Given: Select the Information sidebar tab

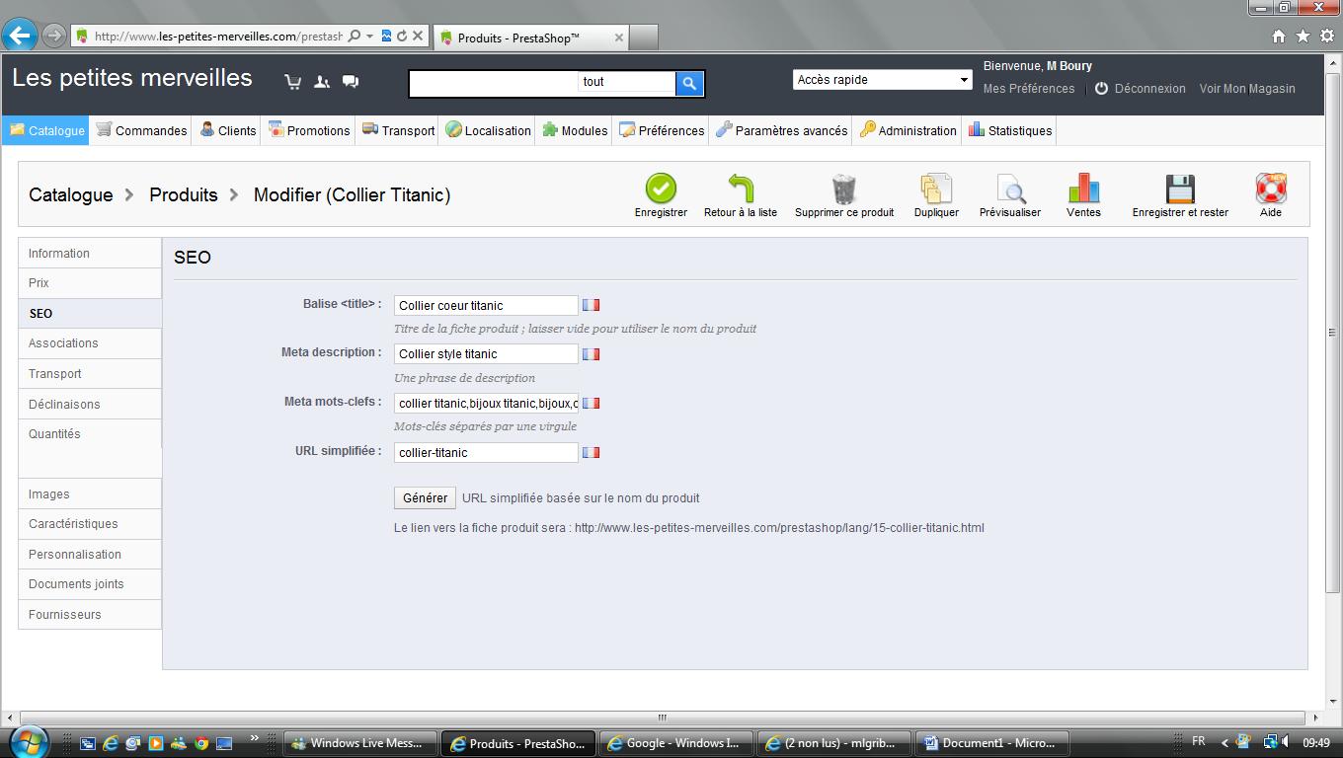Looking at the screenshot, I should [x=90, y=254].
